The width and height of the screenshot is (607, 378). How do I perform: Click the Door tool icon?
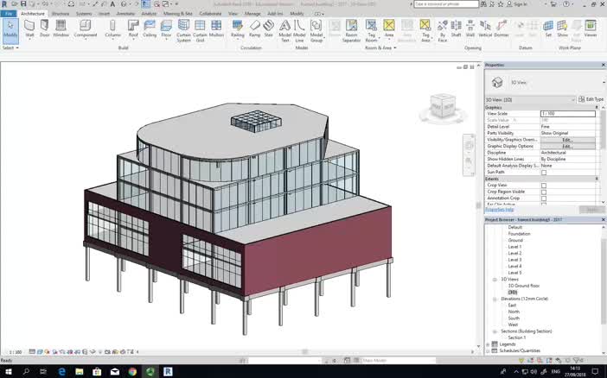(x=45, y=28)
